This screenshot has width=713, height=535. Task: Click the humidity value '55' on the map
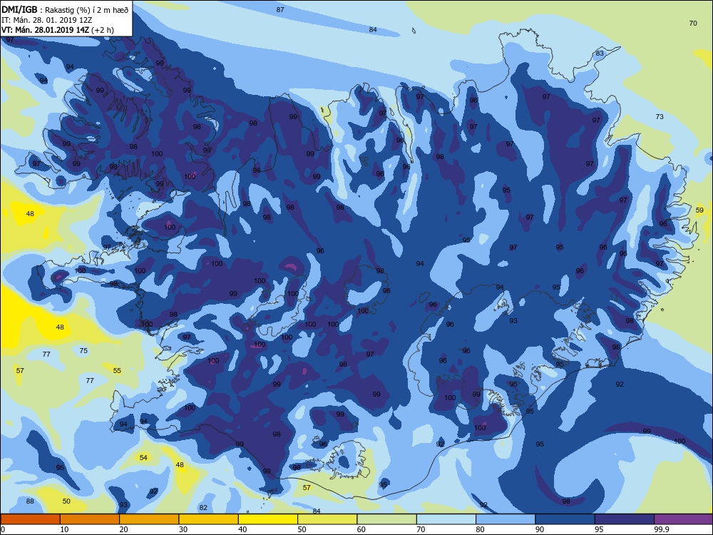[x=117, y=371]
